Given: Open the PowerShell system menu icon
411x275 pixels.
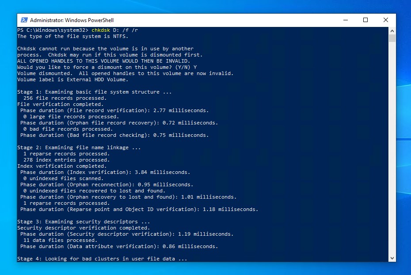Looking at the screenshot, I should click(23, 20).
